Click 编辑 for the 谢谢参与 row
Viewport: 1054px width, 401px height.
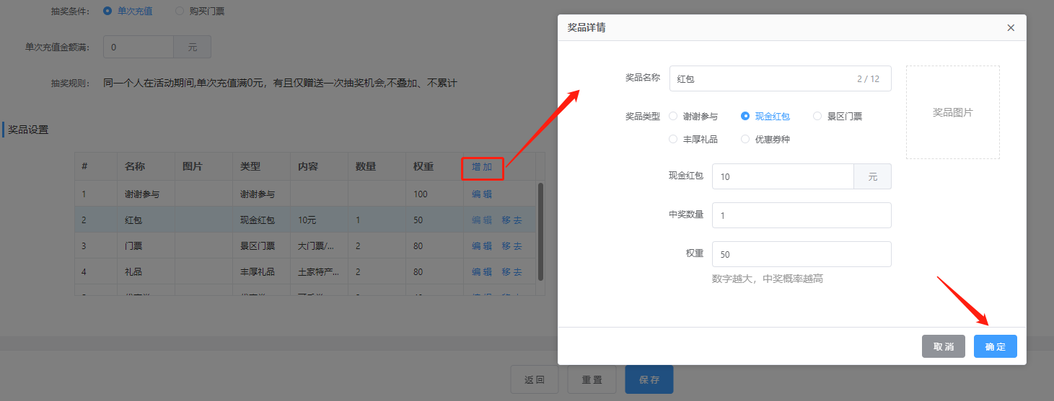tap(482, 194)
